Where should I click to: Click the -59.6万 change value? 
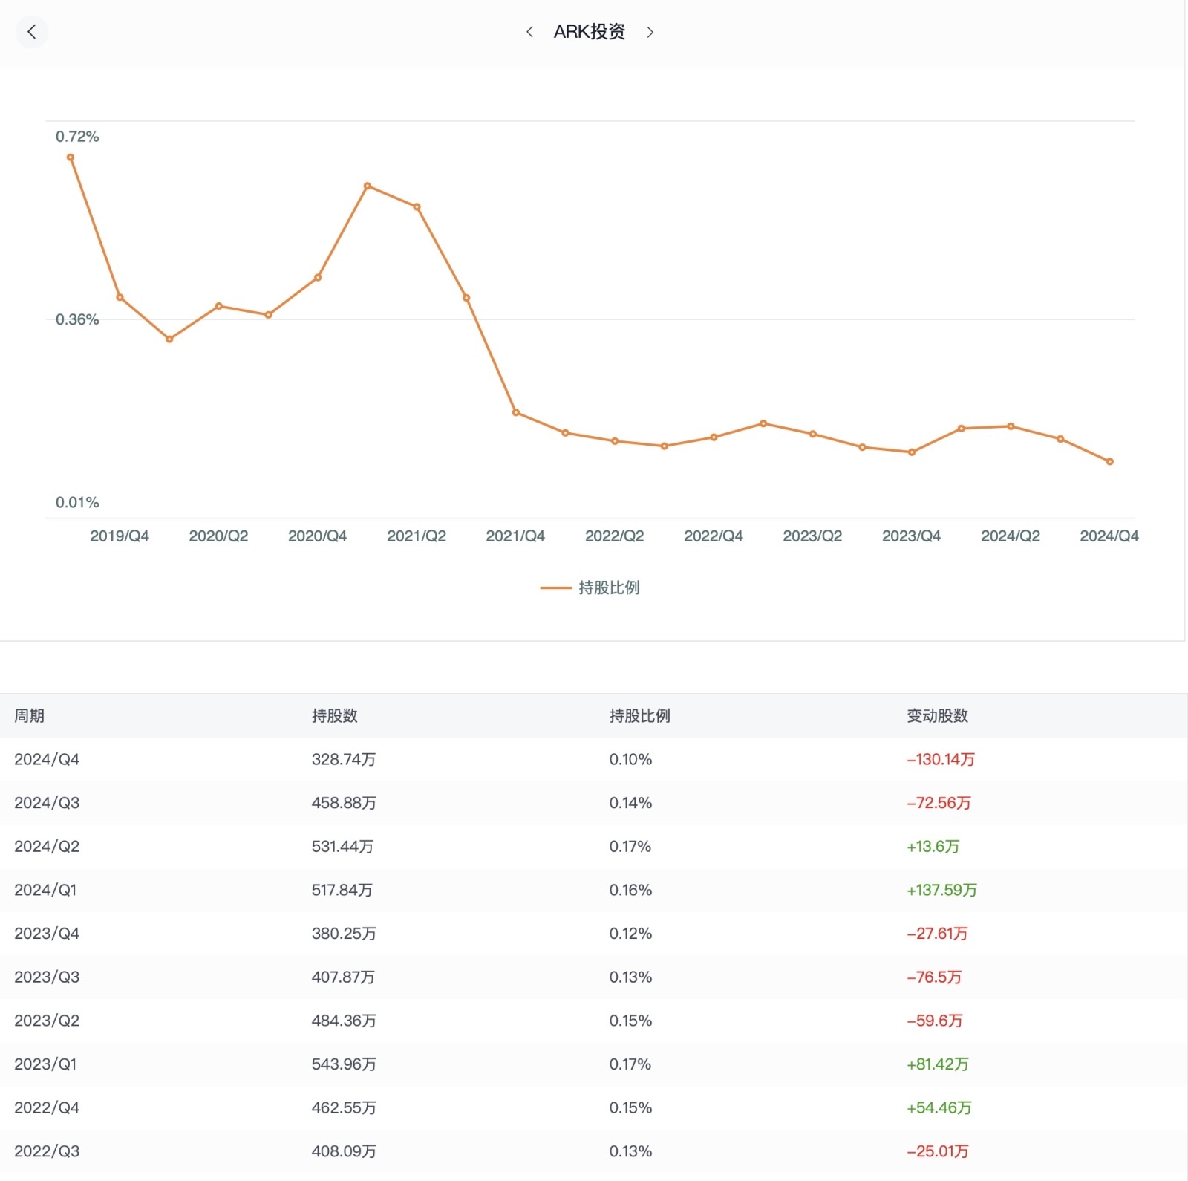coord(935,1021)
